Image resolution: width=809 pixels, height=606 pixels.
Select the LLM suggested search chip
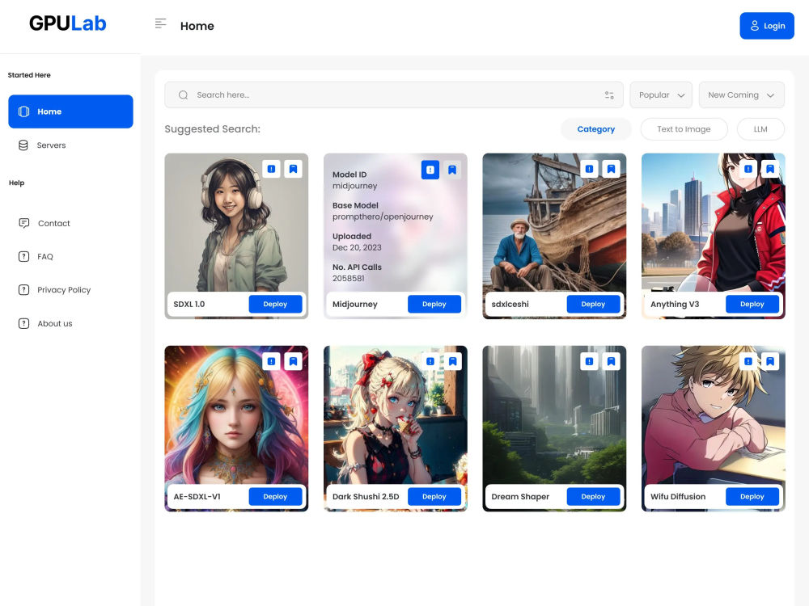coord(760,129)
